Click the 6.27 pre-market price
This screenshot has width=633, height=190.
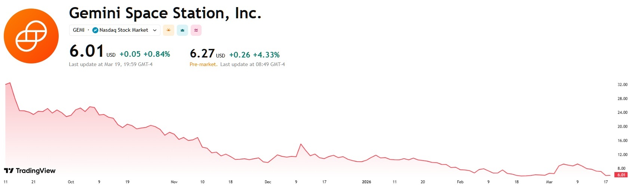[202, 54]
